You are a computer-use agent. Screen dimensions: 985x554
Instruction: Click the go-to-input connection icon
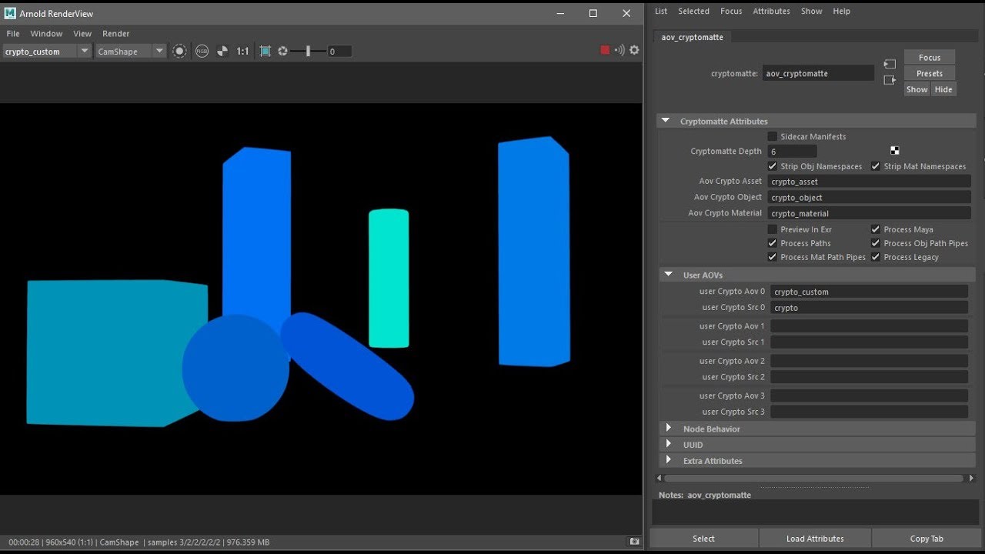[890, 64]
